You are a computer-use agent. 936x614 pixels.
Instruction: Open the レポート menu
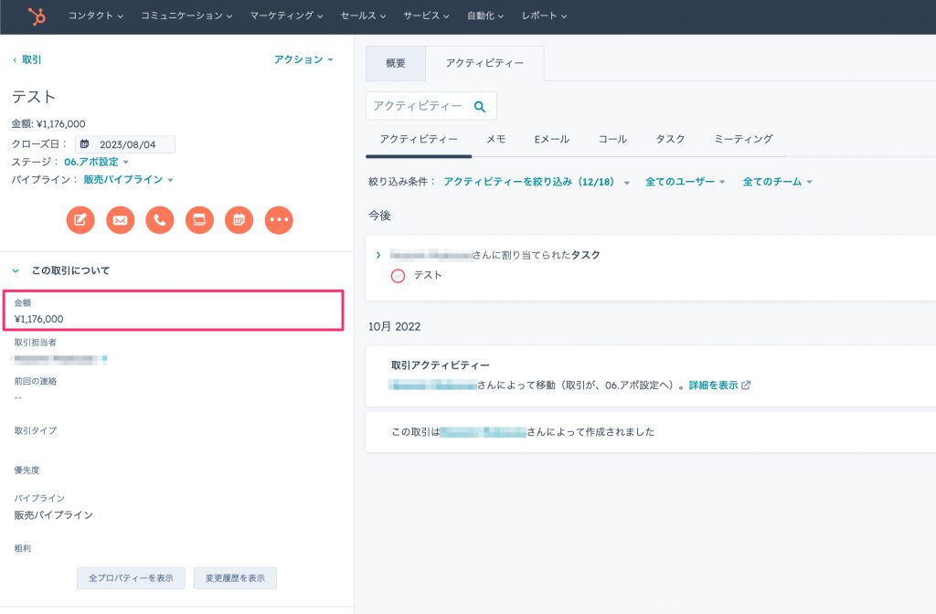[544, 16]
